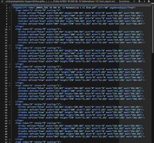Open the pencil document state menu

pyautogui.click(x=134, y=1)
